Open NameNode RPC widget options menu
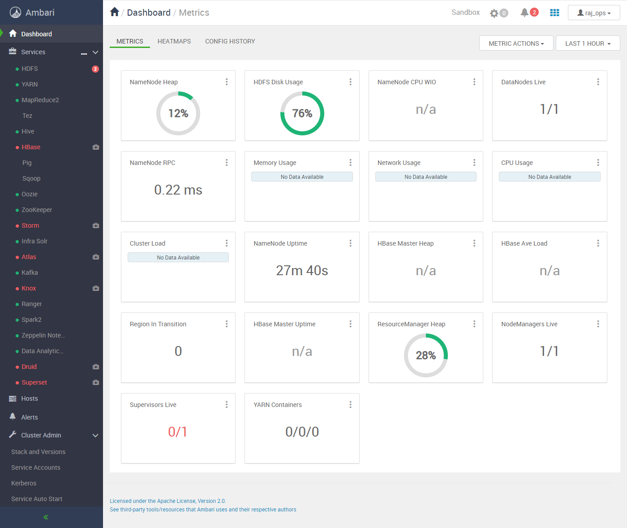Viewport: 627px width, 528px height. (x=227, y=163)
